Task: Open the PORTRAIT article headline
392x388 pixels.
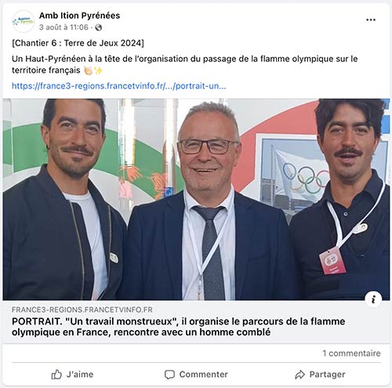Action: (178, 327)
